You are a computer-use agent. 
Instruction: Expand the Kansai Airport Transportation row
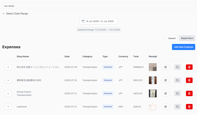coord(8,93)
